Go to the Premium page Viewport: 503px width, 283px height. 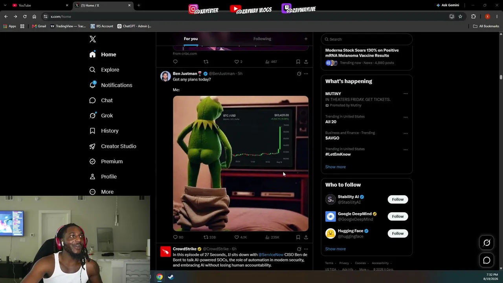[106, 162]
